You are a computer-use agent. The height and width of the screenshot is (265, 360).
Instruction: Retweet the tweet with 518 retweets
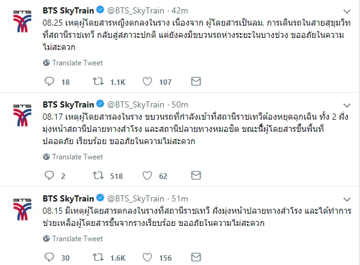click(98, 175)
